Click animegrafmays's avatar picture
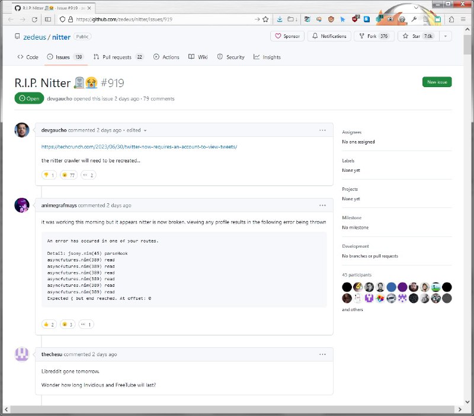Viewport: 474px width, 416px height. [x=22, y=205]
